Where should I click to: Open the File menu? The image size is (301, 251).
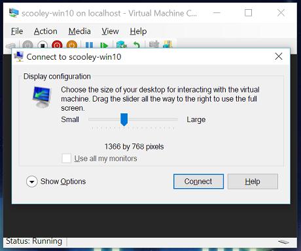[x=17, y=31]
